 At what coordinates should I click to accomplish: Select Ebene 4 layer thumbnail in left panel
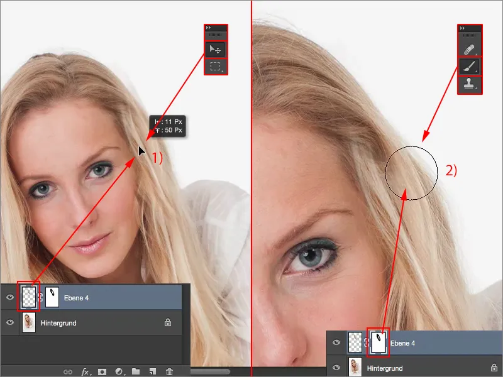[28, 297]
